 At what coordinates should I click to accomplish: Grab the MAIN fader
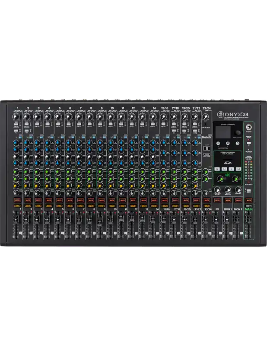pyautogui.click(x=249, y=218)
